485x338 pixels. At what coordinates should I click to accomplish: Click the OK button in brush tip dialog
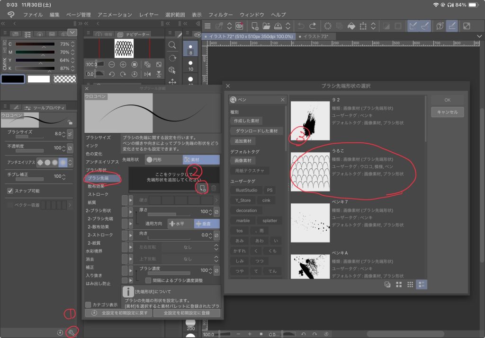click(447, 100)
